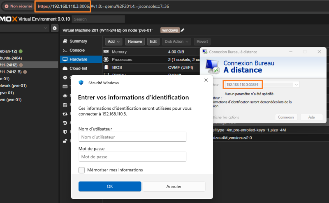329x203 pixels.
Task: Switch to the Console tab
Action: (77, 50)
